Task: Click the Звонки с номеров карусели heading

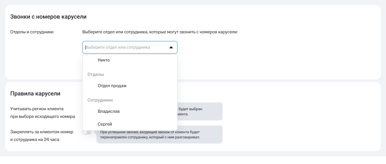Action: coord(48,17)
